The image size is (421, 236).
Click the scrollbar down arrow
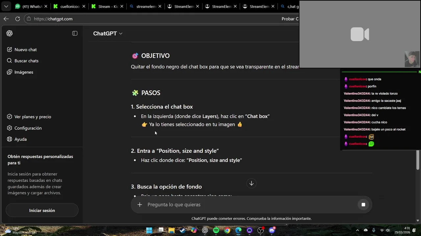tap(418, 221)
